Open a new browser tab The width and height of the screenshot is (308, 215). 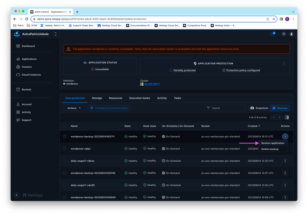click(77, 12)
